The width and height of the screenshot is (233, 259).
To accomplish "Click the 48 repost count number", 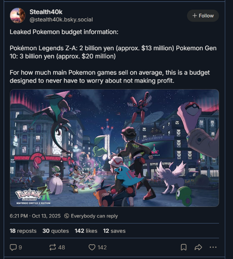I will tap(61, 247).
